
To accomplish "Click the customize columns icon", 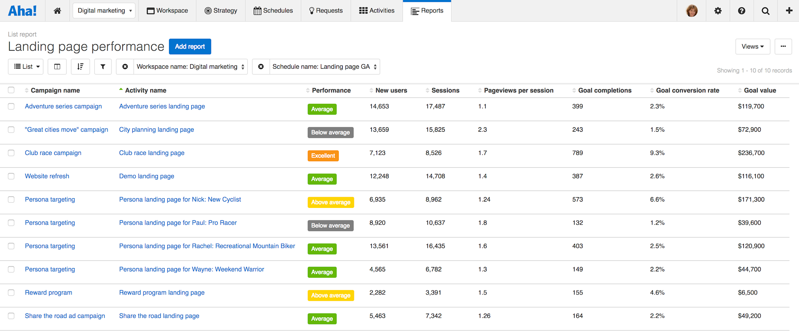I will (x=57, y=67).
